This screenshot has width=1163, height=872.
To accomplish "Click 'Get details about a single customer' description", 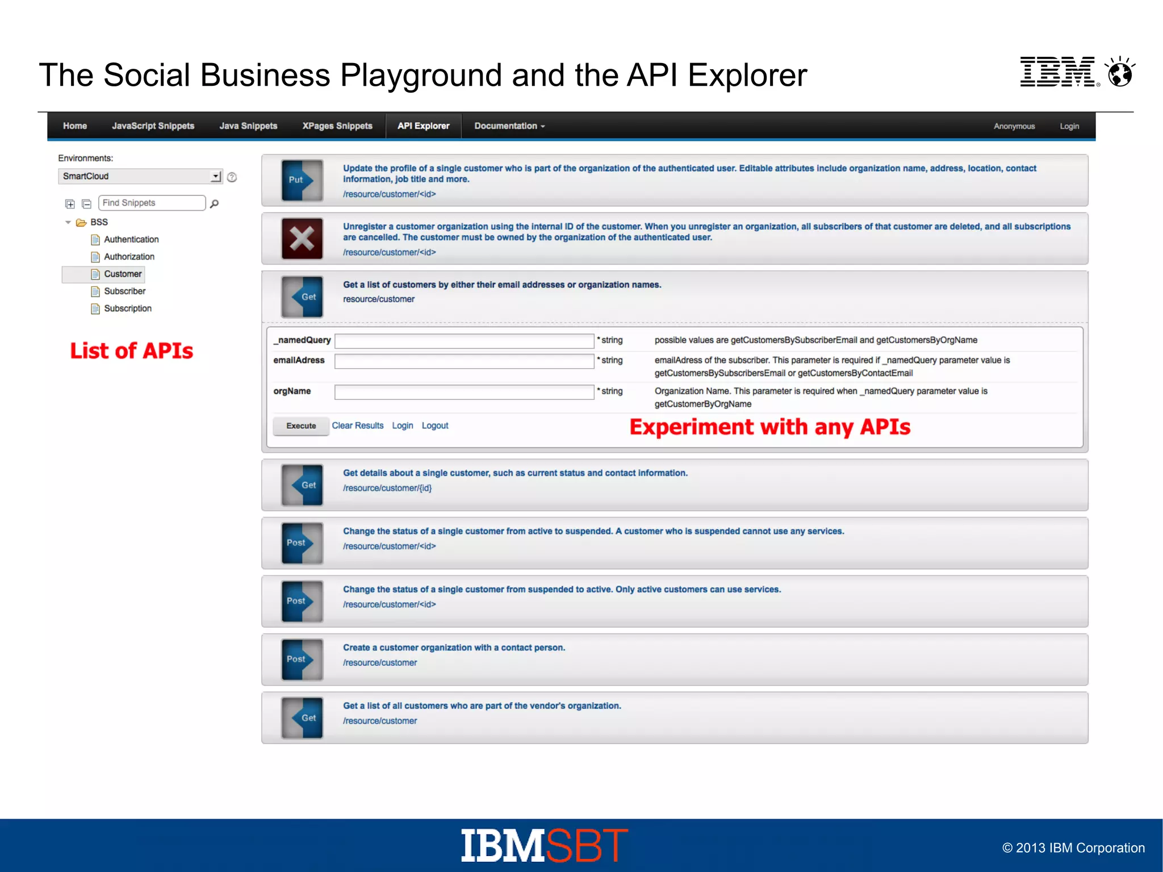I will pyautogui.click(x=515, y=473).
